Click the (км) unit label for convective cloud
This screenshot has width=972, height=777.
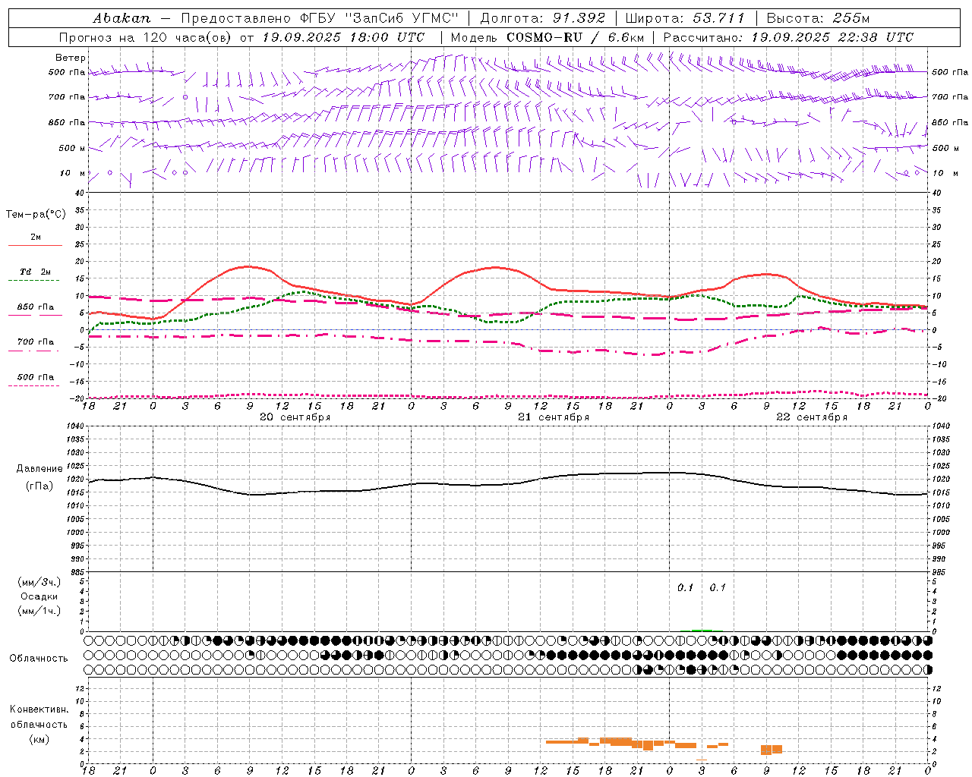click(39, 739)
